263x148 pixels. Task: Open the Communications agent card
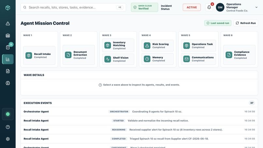point(198,59)
